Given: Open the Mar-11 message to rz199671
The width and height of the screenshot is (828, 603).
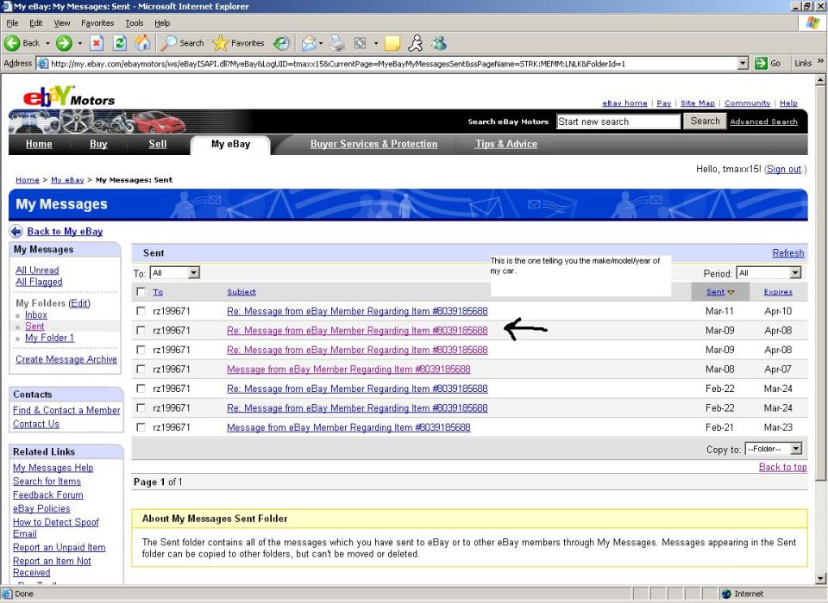Looking at the screenshot, I should coord(357,311).
